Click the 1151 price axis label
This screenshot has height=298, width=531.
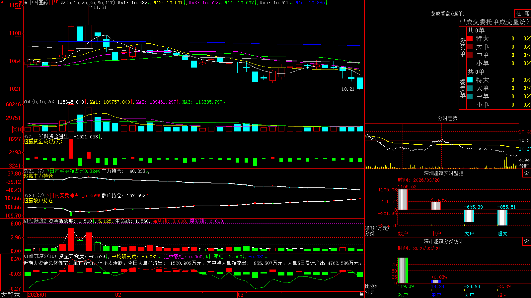[15, 5]
